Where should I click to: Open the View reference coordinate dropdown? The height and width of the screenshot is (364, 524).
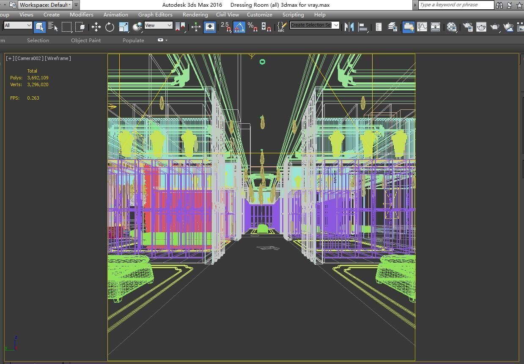pyautogui.click(x=158, y=25)
